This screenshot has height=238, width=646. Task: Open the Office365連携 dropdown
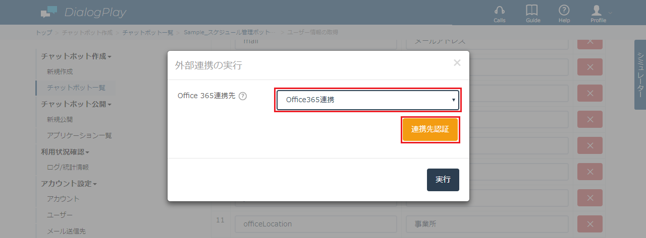[368, 100]
